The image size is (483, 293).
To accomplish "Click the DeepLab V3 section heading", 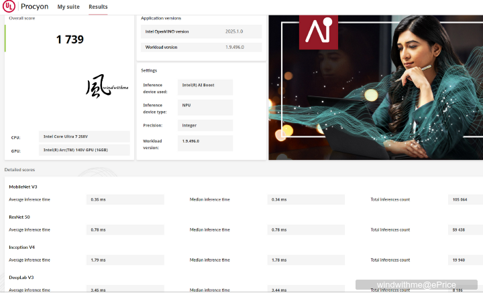I will 21,277.
